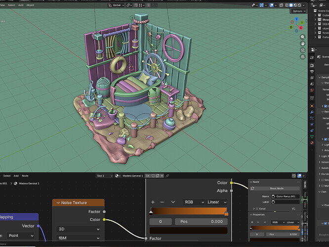Image resolution: width=329 pixels, height=247 pixels.
Task: Open the Global transform orientation dropdown
Action: tap(116, 5)
